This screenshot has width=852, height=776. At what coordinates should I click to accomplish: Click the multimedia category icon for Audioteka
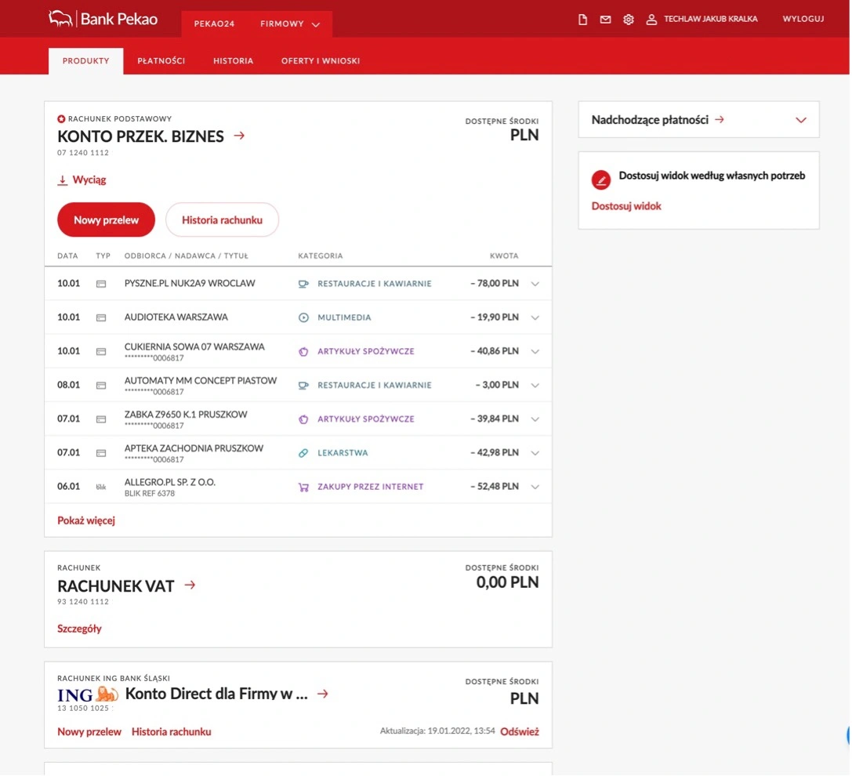click(x=304, y=317)
